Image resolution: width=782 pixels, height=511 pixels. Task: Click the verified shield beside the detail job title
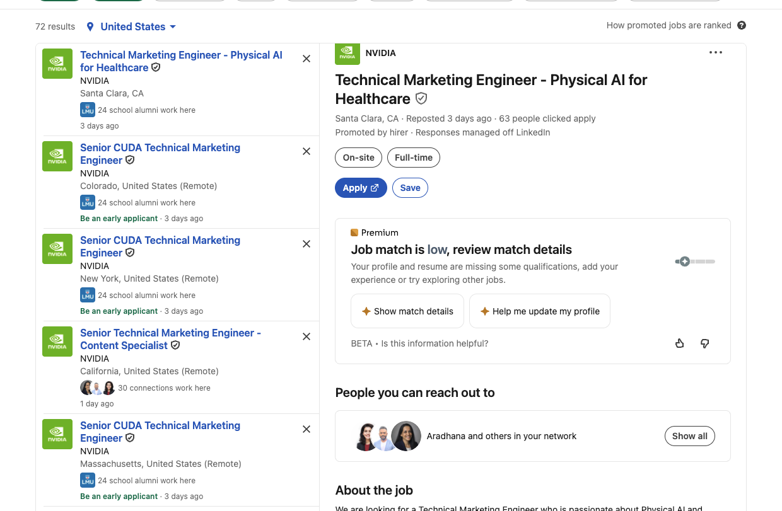(x=421, y=99)
